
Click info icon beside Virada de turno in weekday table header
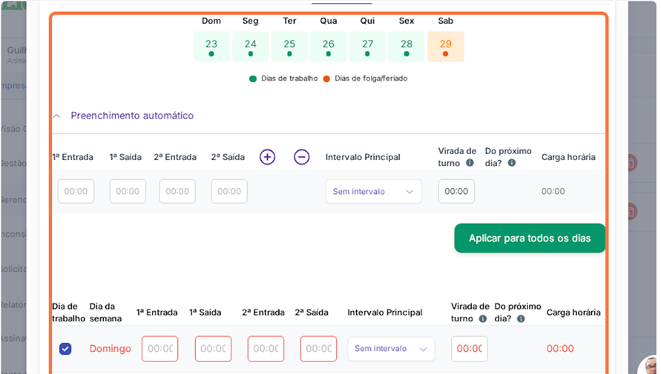pos(483,319)
